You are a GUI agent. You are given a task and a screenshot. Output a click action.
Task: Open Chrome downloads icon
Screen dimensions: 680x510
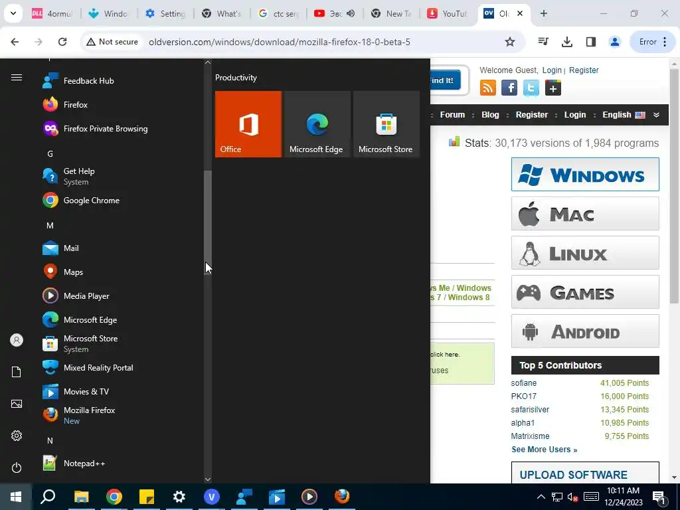point(567,42)
